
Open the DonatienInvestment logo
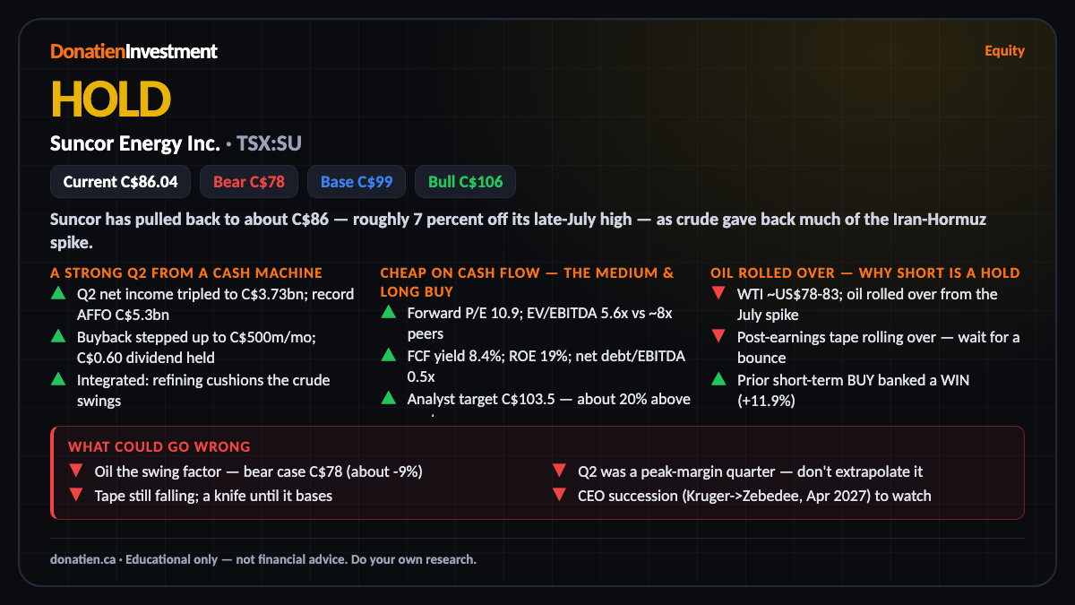[133, 51]
